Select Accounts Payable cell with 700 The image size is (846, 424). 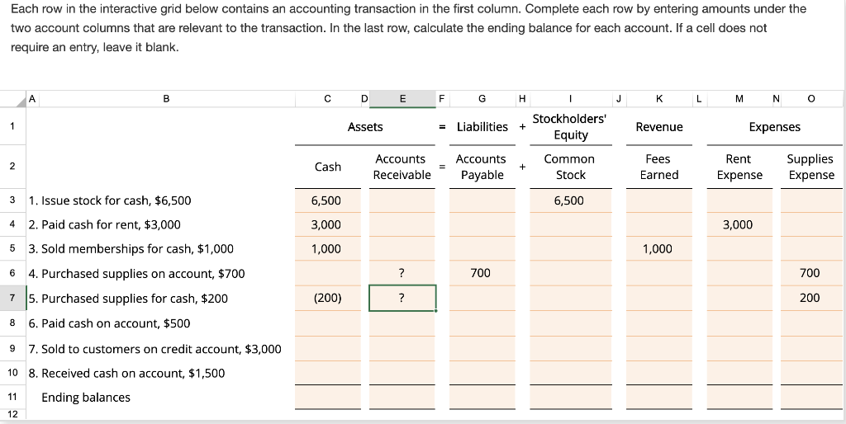pos(482,273)
